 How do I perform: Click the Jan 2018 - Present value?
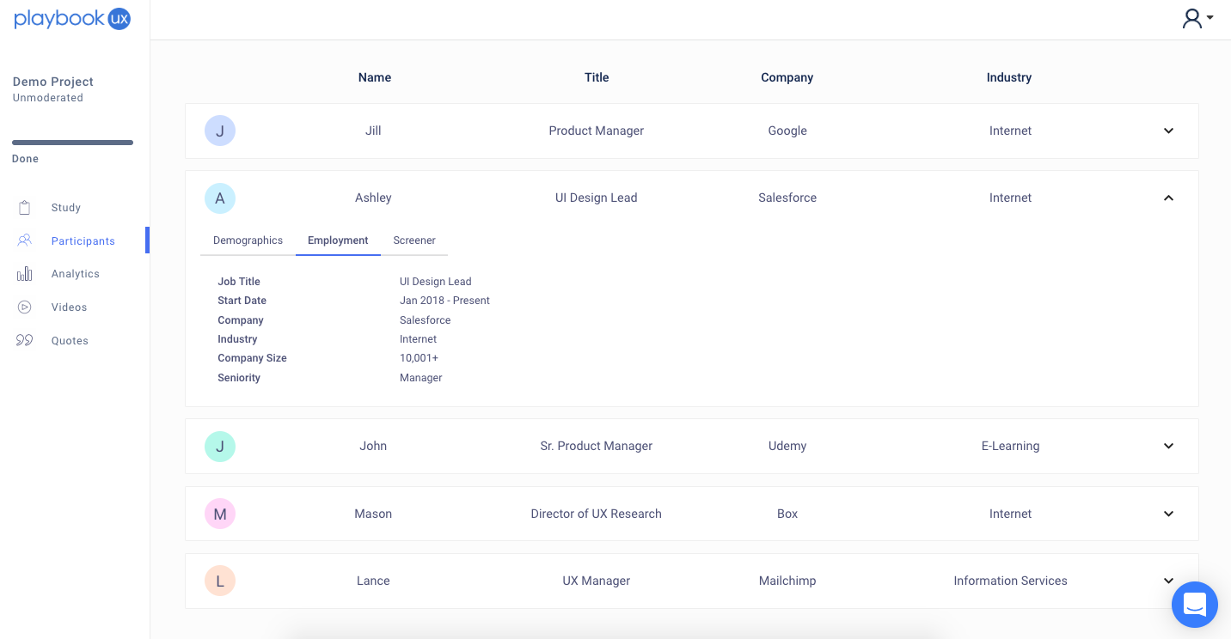tap(444, 301)
